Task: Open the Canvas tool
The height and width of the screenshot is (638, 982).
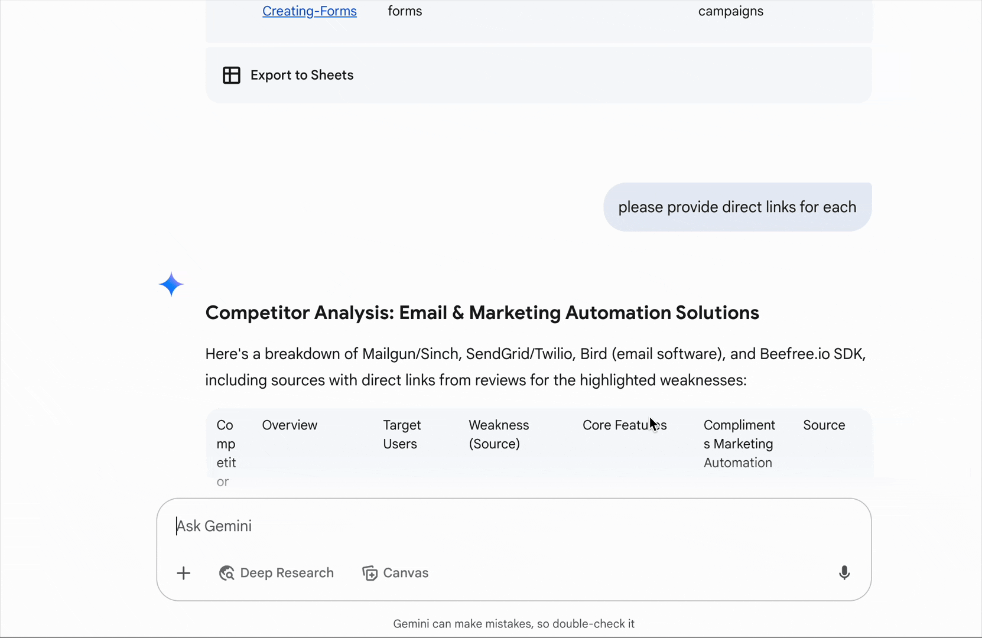Action: [395, 573]
